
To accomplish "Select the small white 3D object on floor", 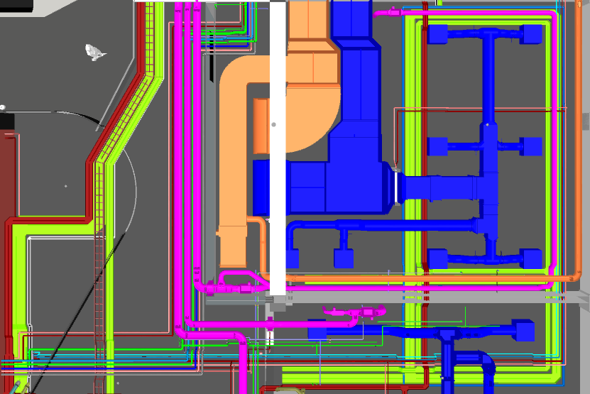I will tap(95, 52).
